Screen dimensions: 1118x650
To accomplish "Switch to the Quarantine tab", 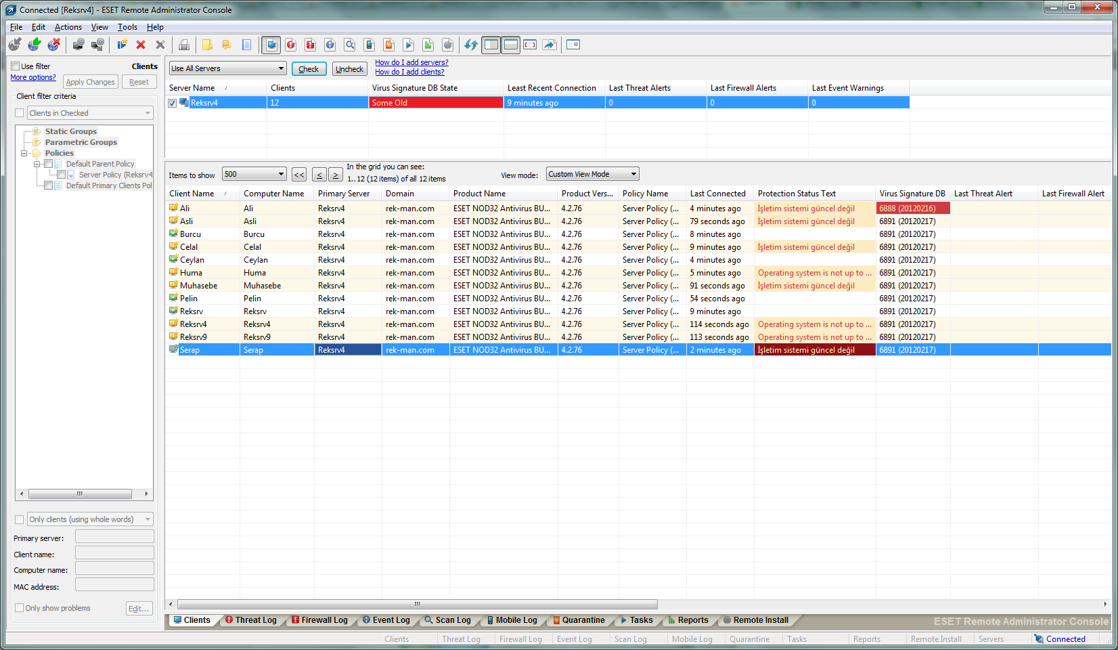I will [579, 620].
